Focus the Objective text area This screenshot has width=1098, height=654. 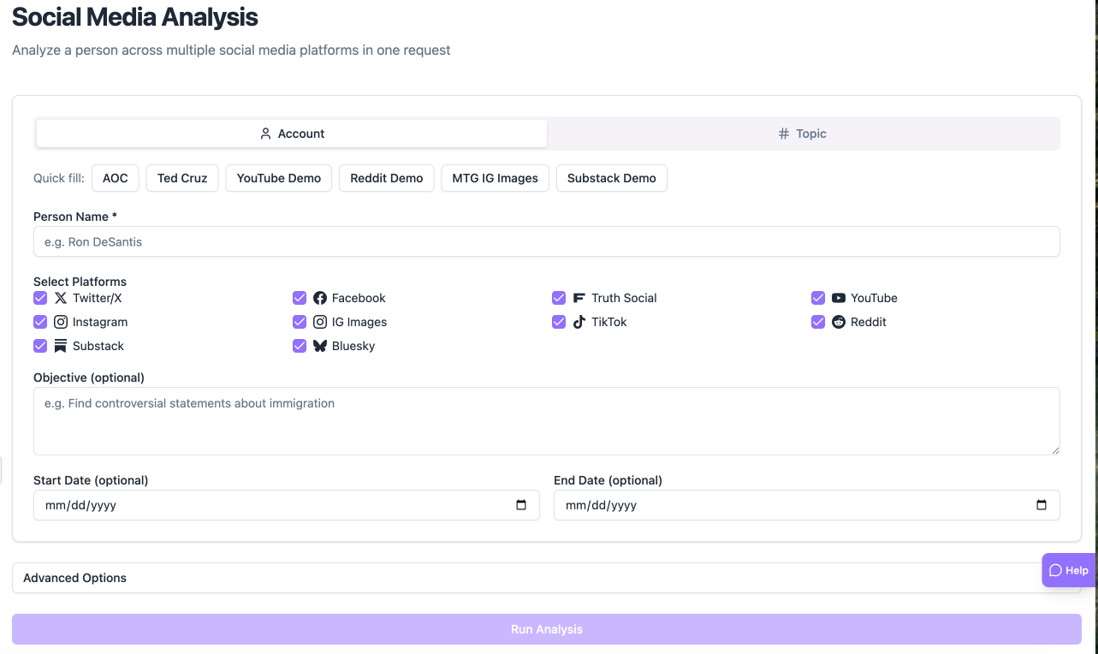click(546, 421)
